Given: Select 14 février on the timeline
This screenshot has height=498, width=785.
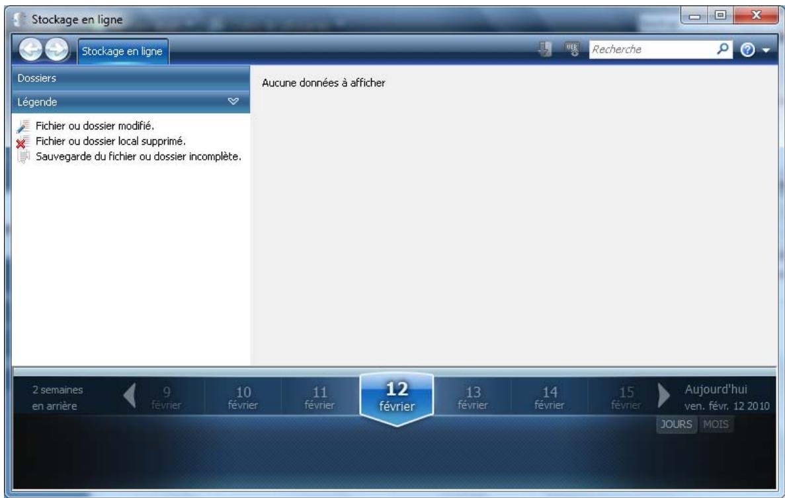Looking at the screenshot, I should pyautogui.click(x=549, y=398).
